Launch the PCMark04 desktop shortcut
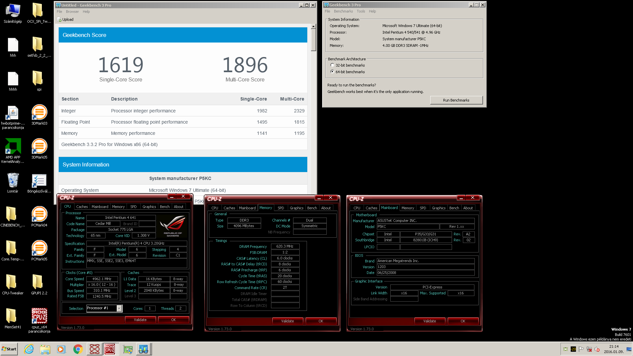This screenshot has height=356, width=633. click(39, 217)
